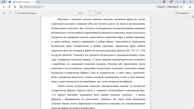Select the Харківський державний tab

[21, 2]
